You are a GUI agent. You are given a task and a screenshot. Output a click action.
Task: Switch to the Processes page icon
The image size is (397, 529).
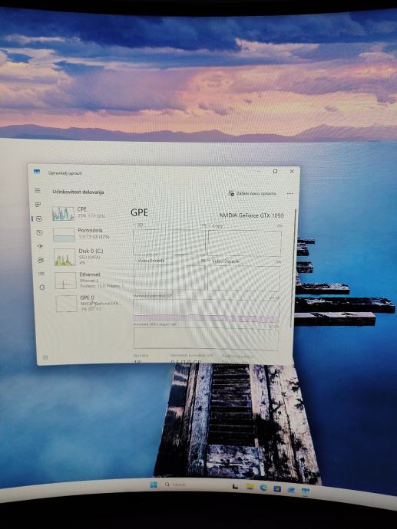point(38,205)
